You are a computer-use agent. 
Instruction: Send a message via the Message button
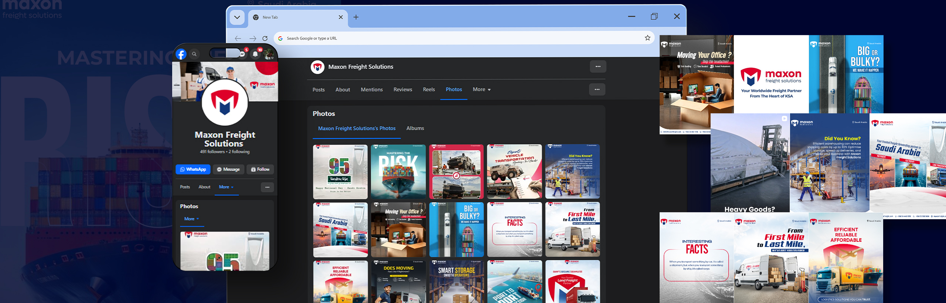(228, 169)
